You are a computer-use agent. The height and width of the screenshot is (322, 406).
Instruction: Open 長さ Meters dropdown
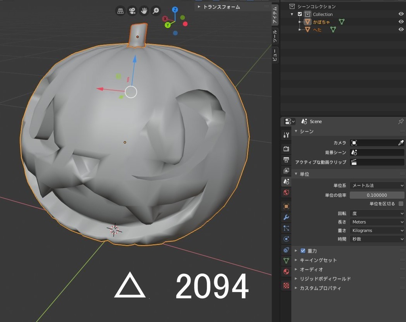click(377, 222)
